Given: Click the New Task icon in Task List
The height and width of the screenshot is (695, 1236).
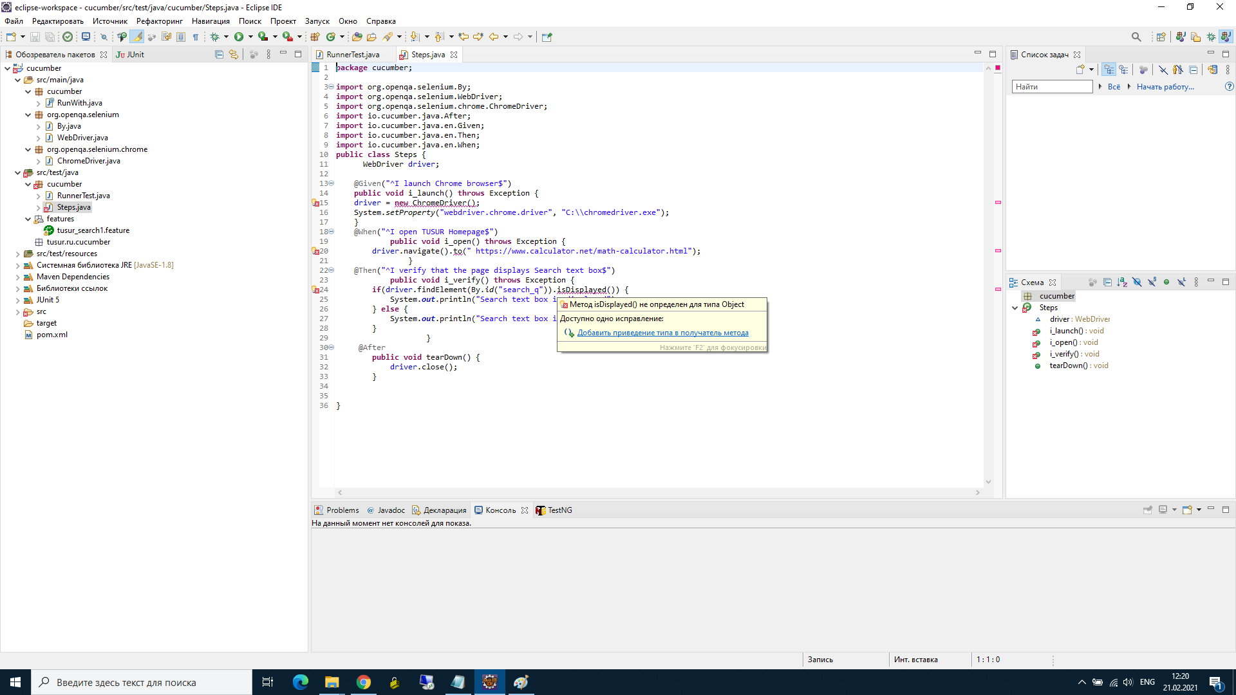Looking at the screenshot, I should tap(1080, 69).
